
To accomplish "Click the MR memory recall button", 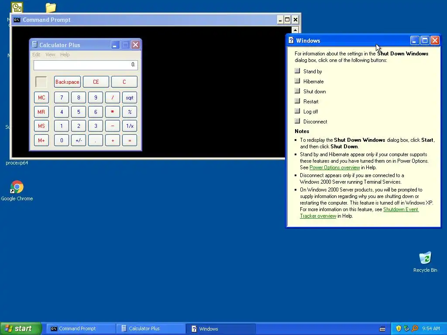I will [x=41, y=112].
